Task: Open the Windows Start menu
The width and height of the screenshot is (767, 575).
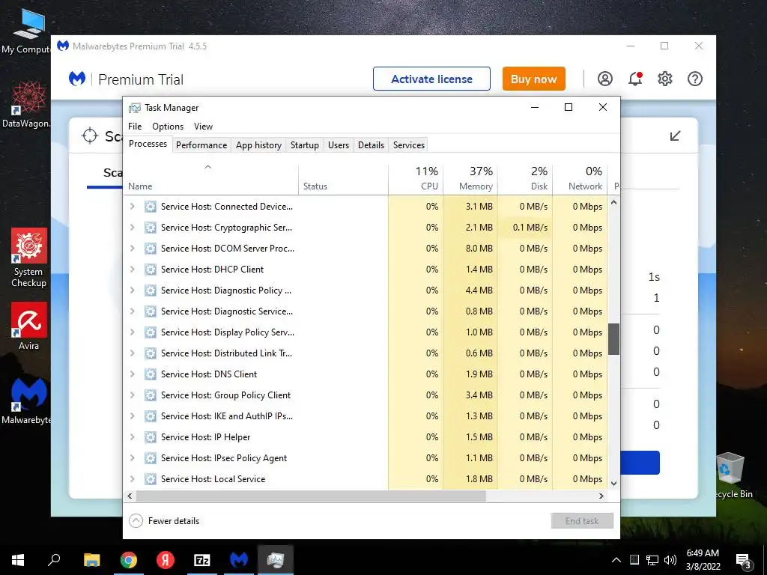Action: tap(18, 560)
